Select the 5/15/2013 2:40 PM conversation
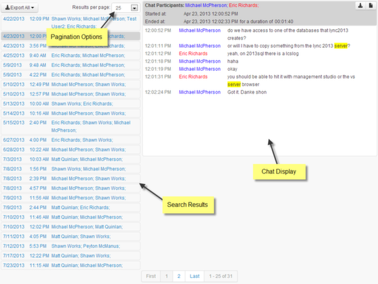 coord(71,126)
